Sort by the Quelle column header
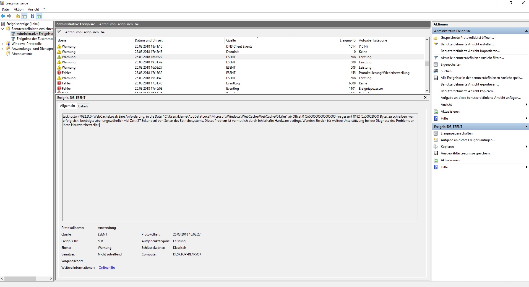Viewport: 529px width, 287px height. [x=257, y=40]
